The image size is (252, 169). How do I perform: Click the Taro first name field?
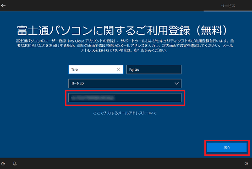coord(96,69)
